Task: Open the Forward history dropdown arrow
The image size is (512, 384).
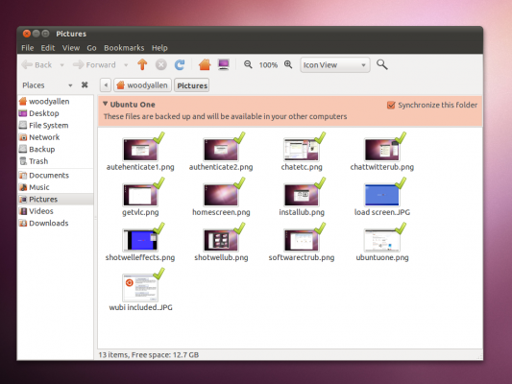Action: 126,65
